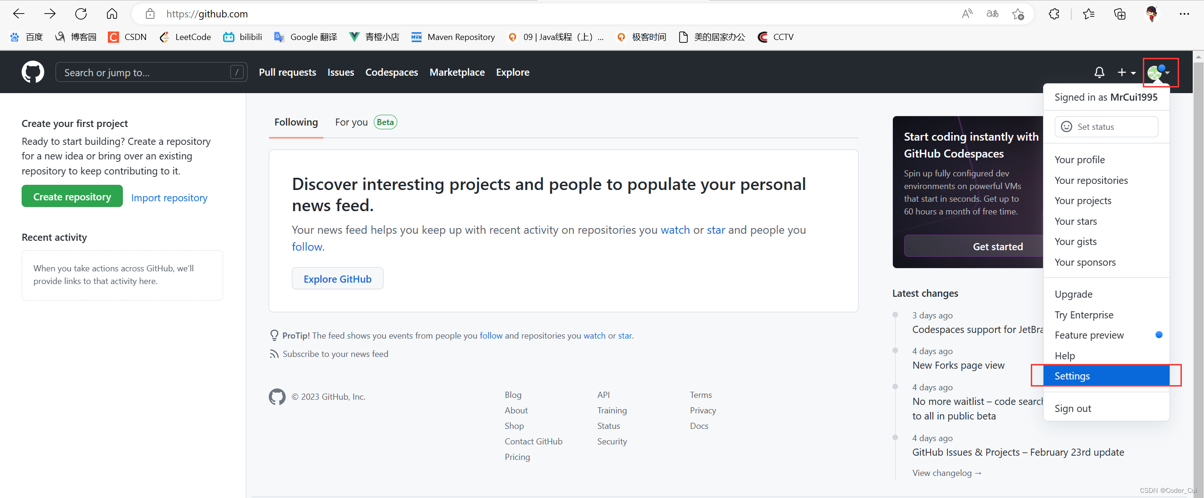
Task: Open the 百度 bookmark
Action: (27, 37)
